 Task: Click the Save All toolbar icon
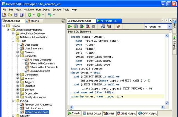[x=21, y=15]
